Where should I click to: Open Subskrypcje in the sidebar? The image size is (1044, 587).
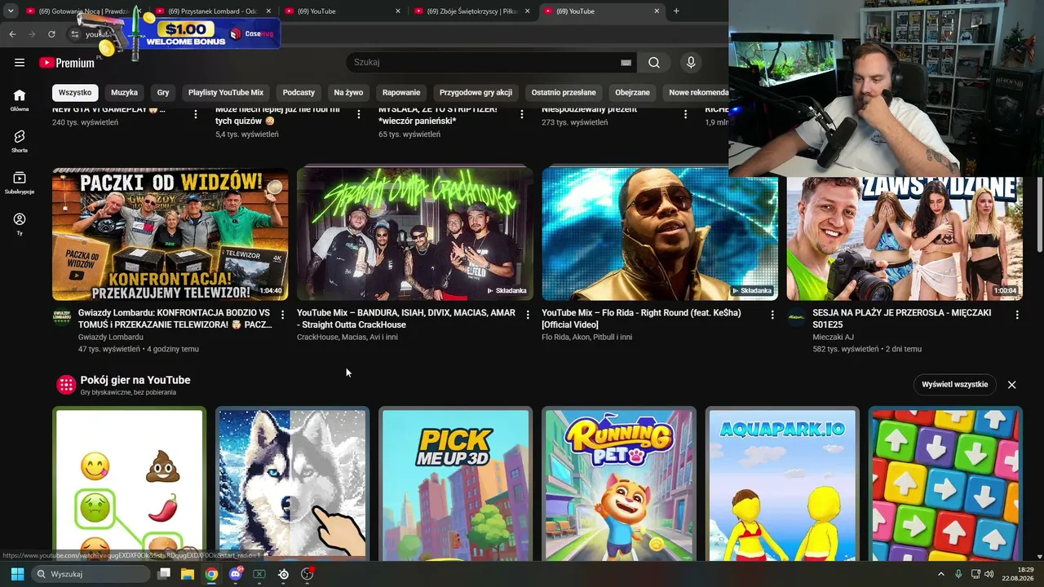tap(20, 183)
